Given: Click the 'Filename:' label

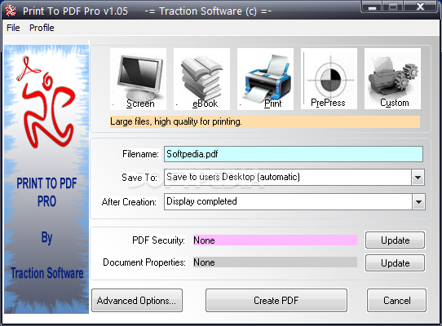Looking at the screenshot, I should (140, 154).
